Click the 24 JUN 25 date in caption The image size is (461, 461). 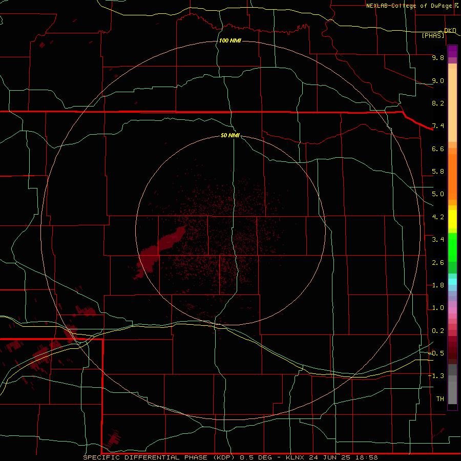pyautogui.click(x=328, y=457)
